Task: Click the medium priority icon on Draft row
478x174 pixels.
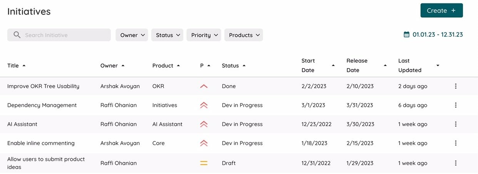Action: 204,163
